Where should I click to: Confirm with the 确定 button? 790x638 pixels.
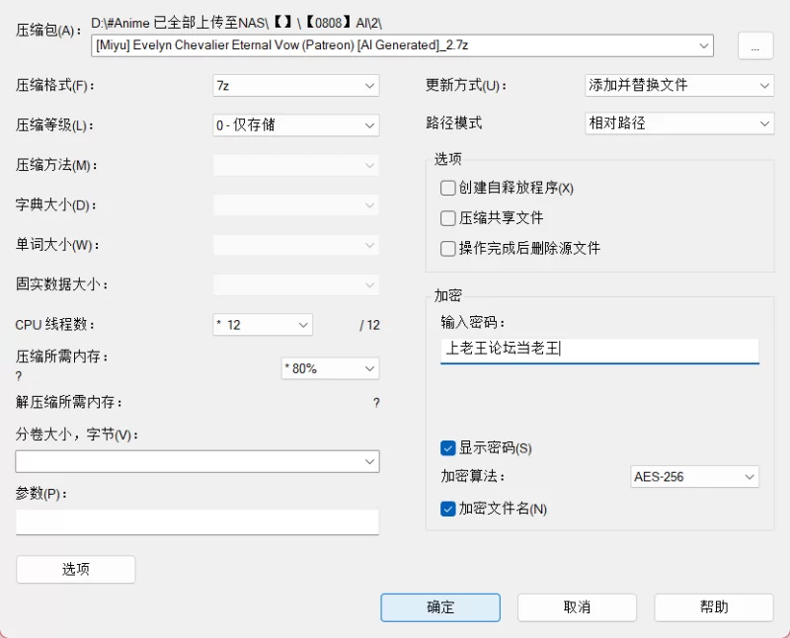pos(440,607)
